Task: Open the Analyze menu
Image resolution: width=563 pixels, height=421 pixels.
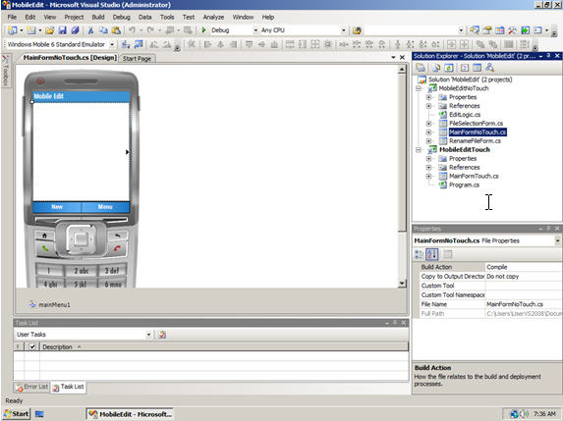Action: (213, 17)
